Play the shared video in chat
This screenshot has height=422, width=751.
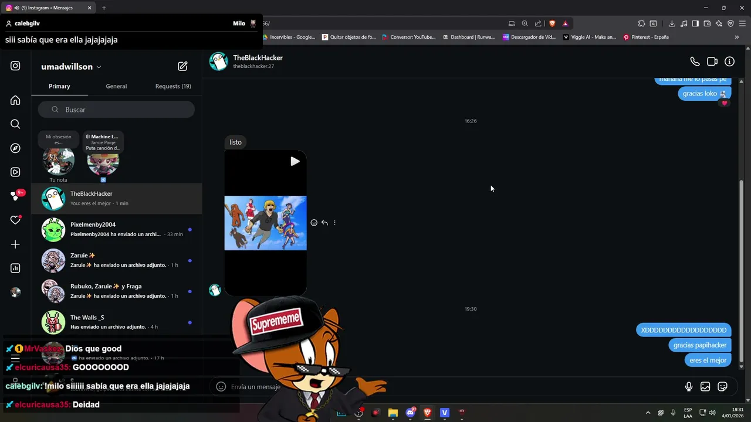pyautogui.click(x=295, y=161)
